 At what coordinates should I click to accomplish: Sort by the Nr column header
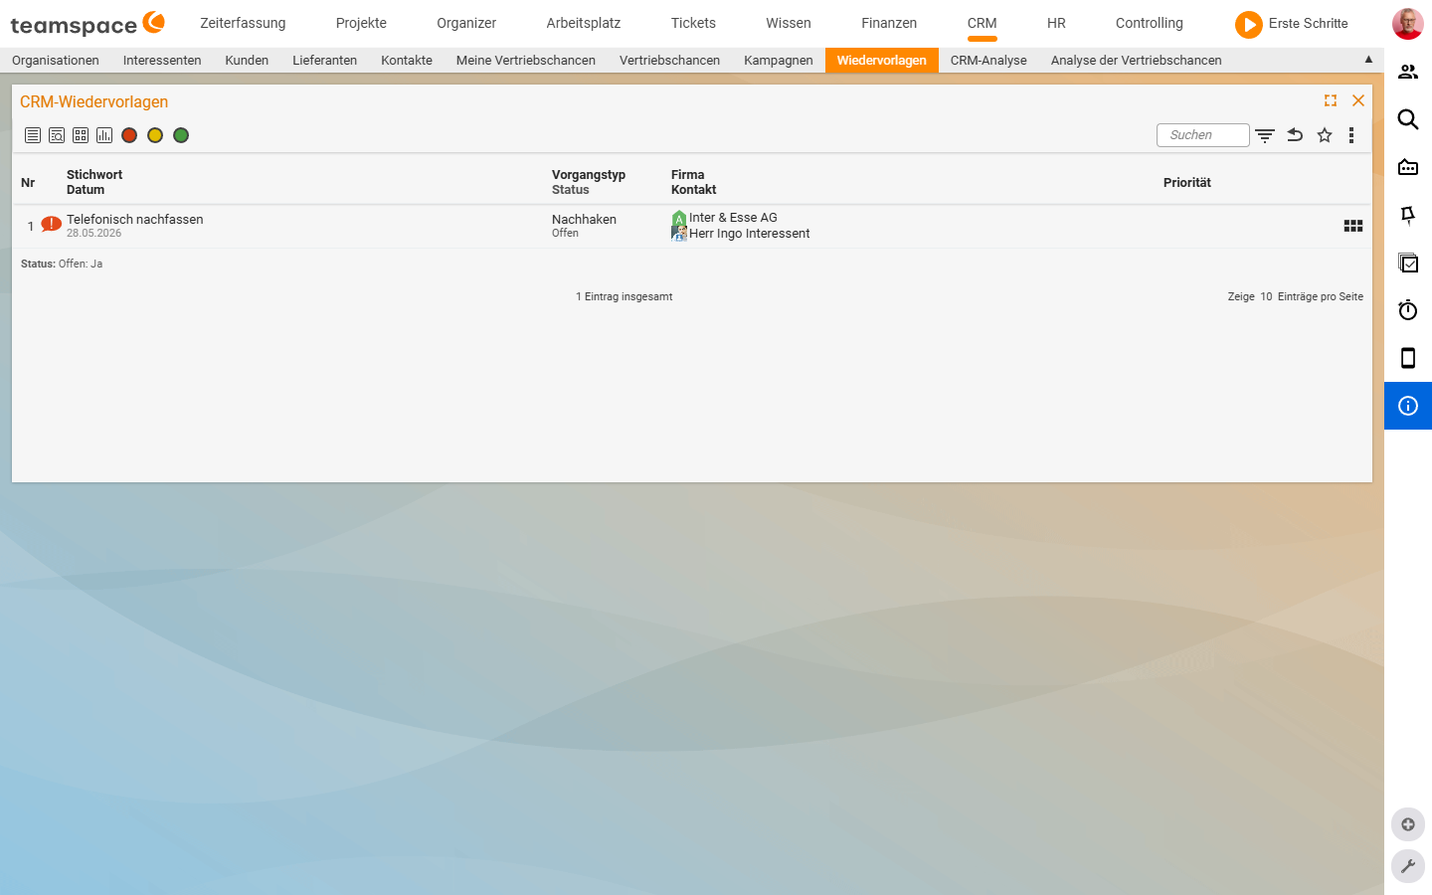pos(28,182)
